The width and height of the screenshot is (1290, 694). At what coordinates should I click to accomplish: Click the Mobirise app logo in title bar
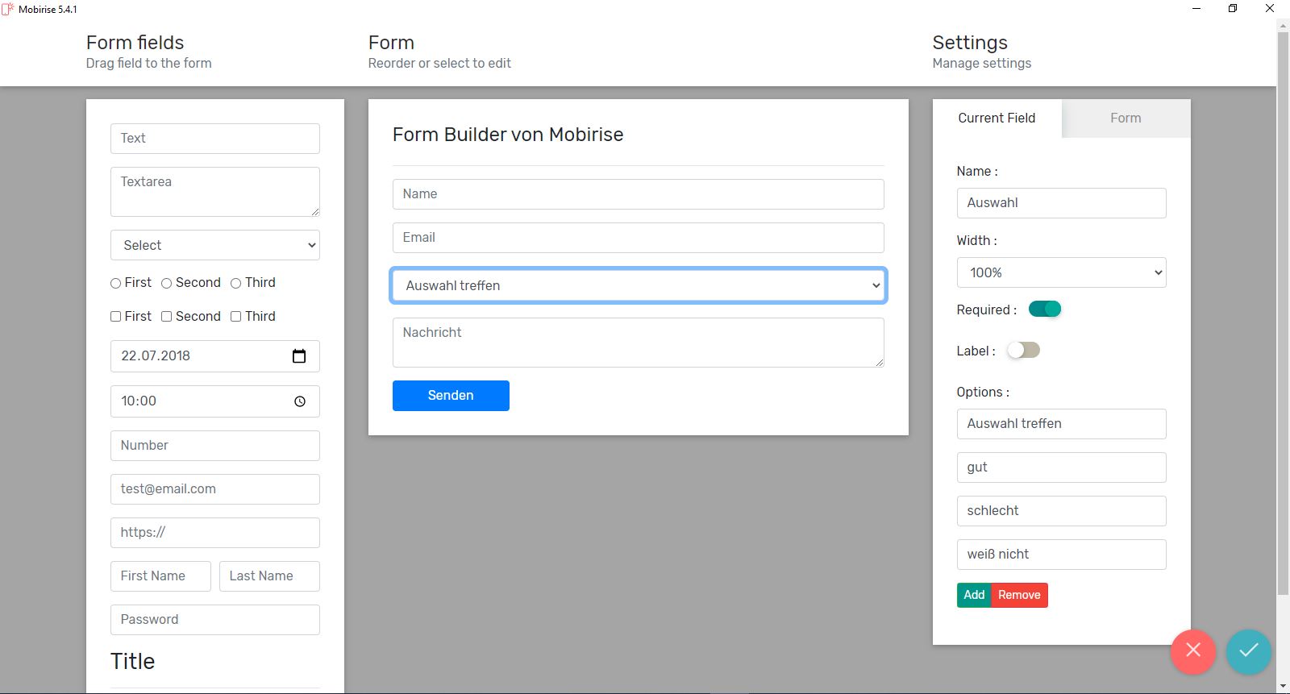click(8, 9)
